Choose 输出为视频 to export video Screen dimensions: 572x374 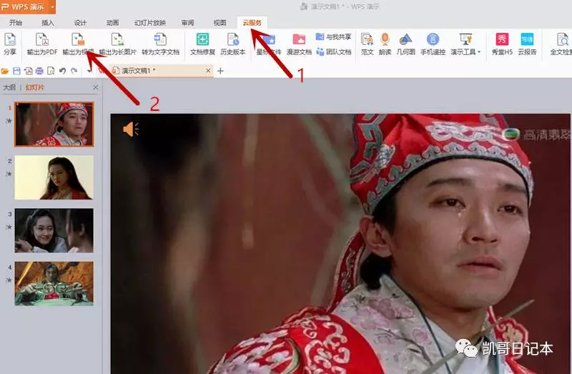pos(78,44)
